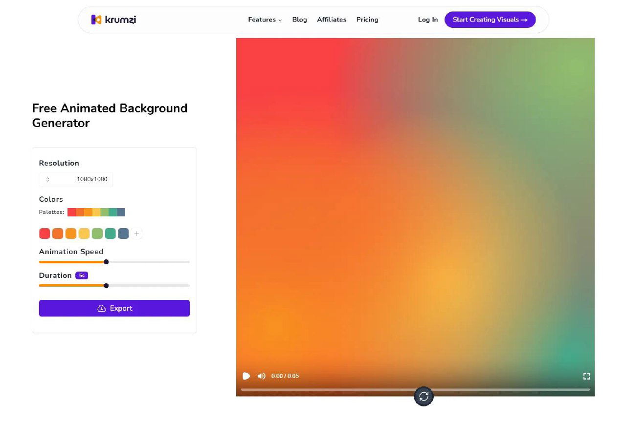
Task: Click the Log In link
Action: click(x=427, y=20)
